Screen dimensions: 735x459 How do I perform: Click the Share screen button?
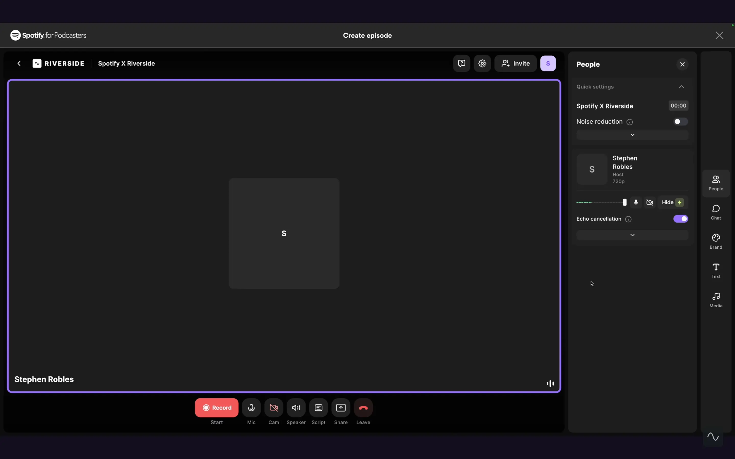tap(341, 408)
